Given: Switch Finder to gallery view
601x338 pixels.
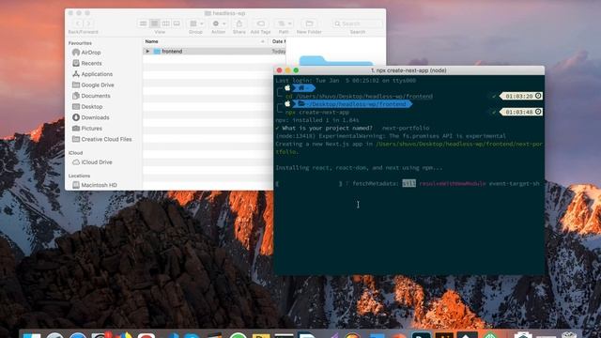Looking at the screenshot, I should click(x=177, y=23).
